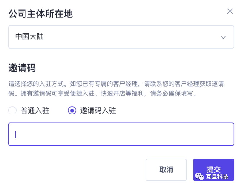Select the 普通入驻 radio circle
The width and height of the screenshot is (236, 187).
12,111
